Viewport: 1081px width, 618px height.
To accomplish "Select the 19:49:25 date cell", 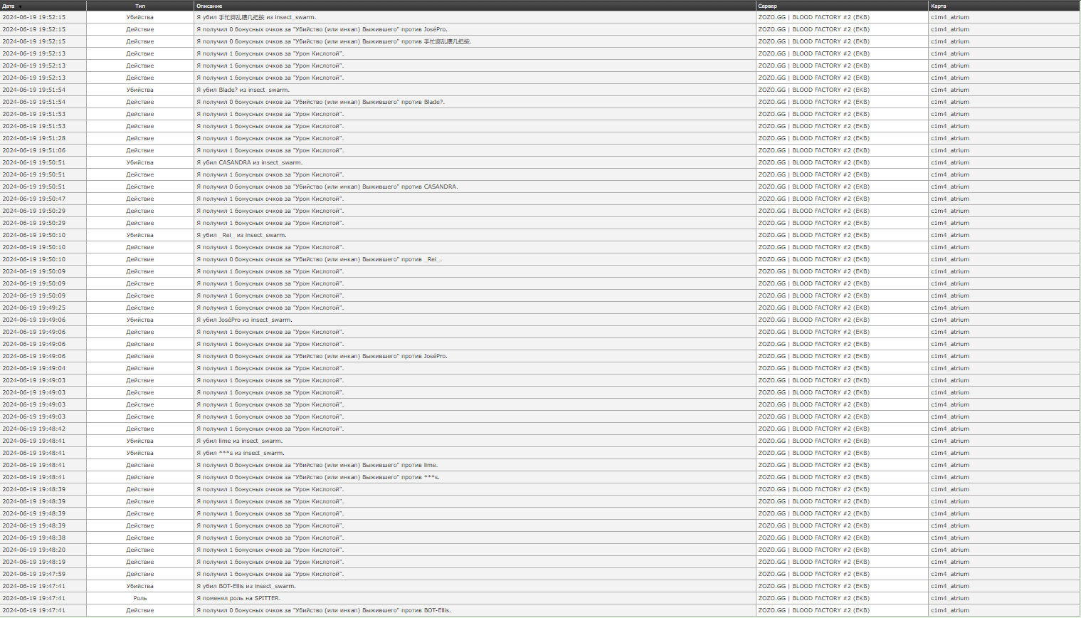I will pyautogui.click(x=33, y=308).
